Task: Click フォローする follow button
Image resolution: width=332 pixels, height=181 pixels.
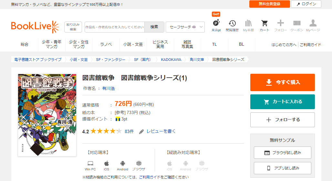Action: click(x=283, y=120)
